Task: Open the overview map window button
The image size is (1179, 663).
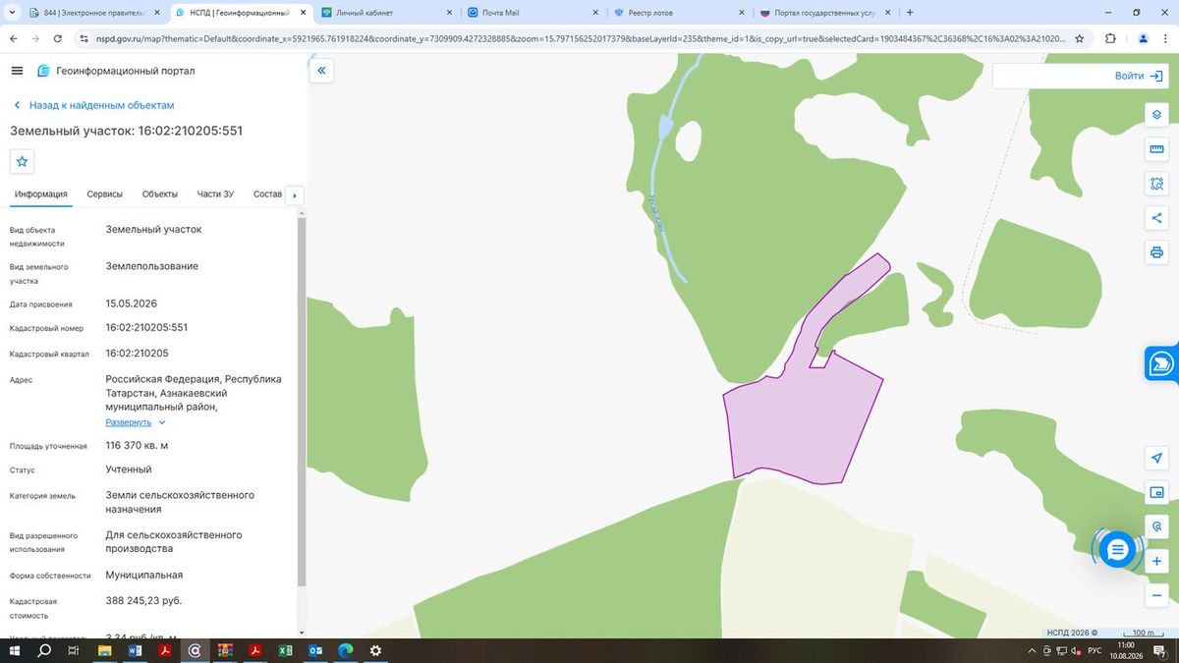Action: (x=1156, y=493)
